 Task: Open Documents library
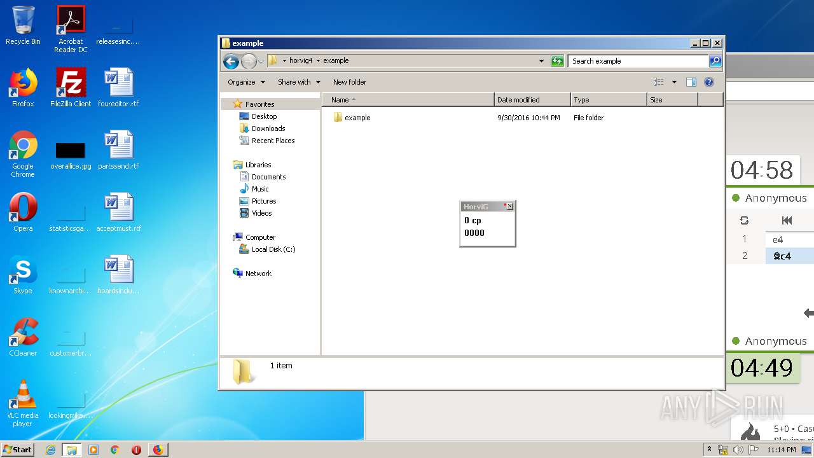pos(268,177)
